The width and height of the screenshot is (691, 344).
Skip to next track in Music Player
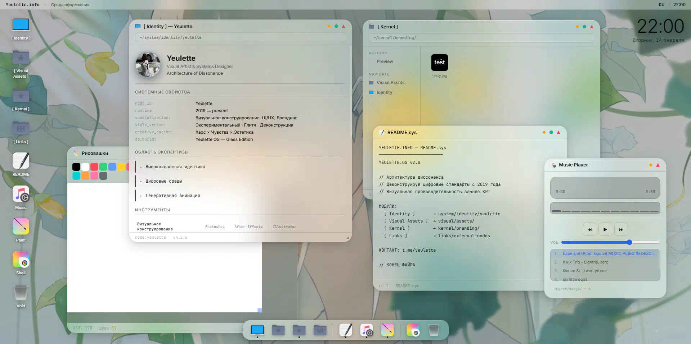pyautogui.click(x=621, y=229)
